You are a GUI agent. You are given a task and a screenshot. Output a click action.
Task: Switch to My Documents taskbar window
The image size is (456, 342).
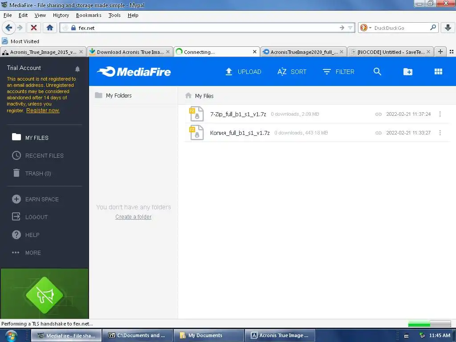(208, 335)
